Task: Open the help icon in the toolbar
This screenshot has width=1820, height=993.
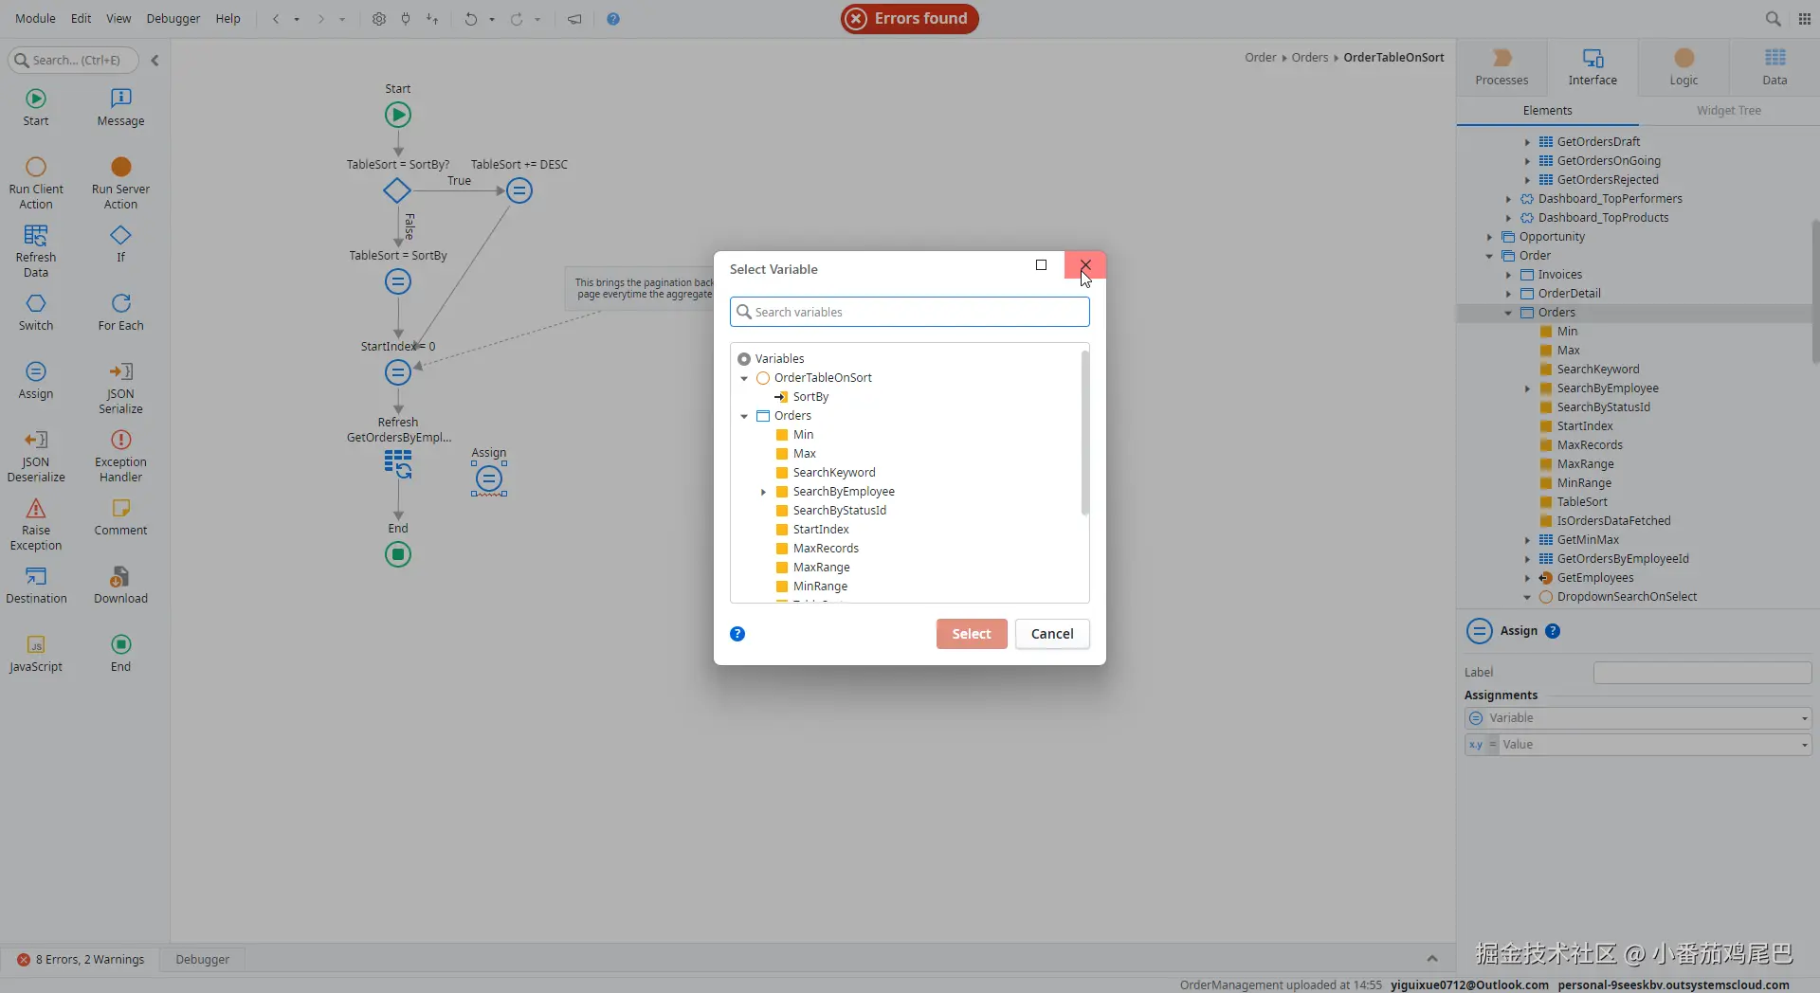Action: tap(613, 19)
